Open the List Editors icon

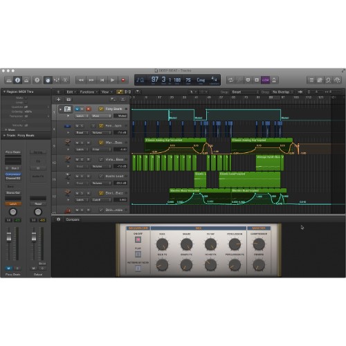311,80
